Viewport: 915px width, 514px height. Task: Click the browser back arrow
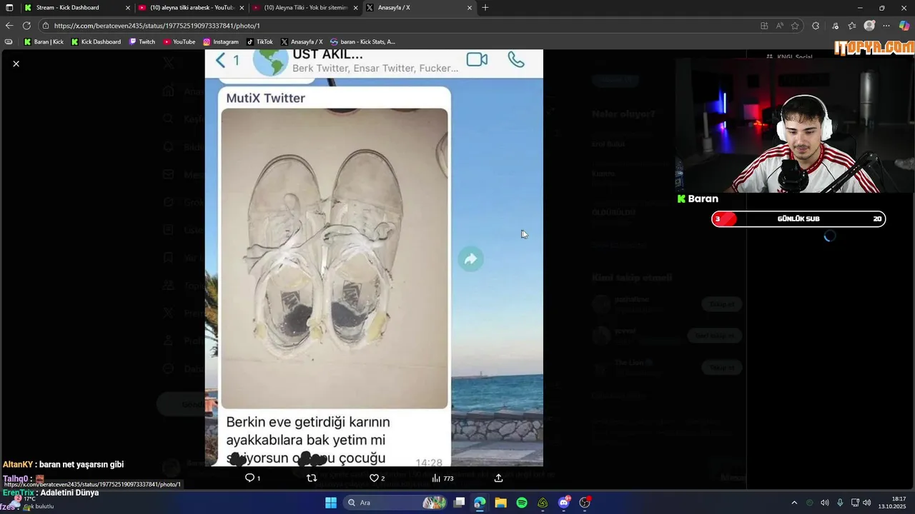point(9,26)
